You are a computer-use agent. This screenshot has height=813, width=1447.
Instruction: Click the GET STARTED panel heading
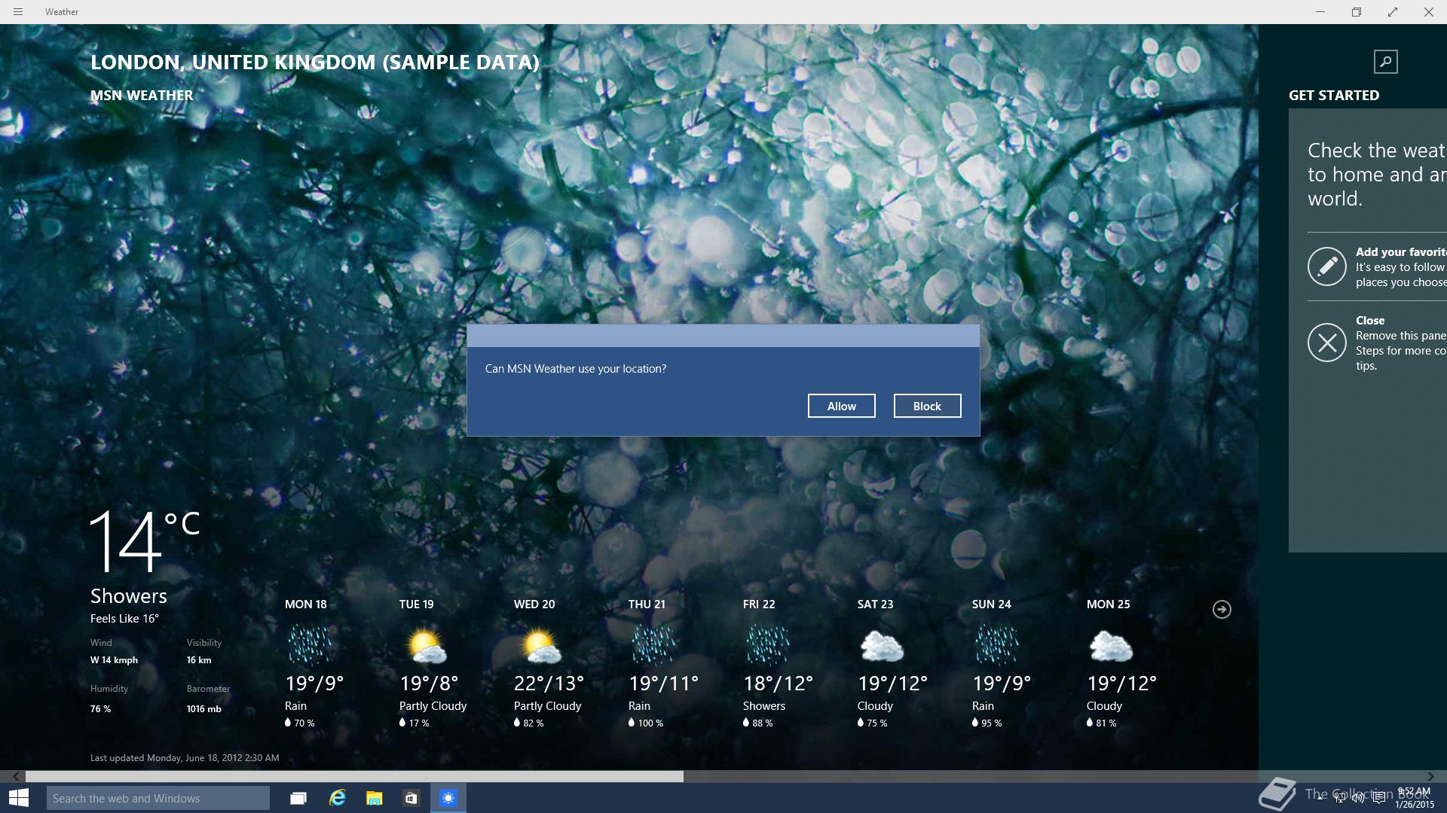(x=1334, y=96)
